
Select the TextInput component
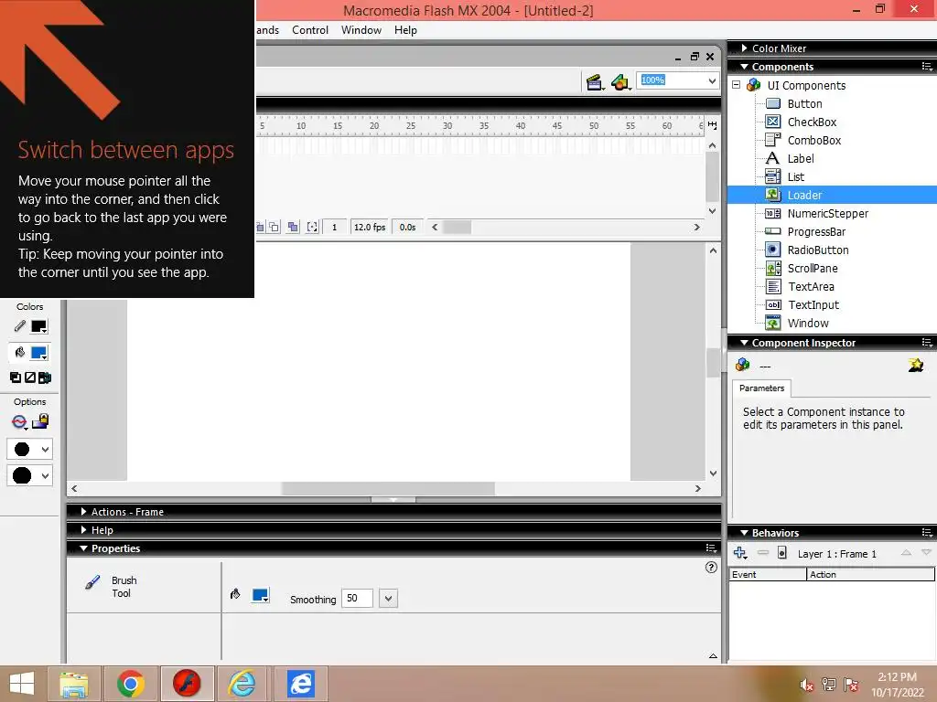click(x=813, y=305)
